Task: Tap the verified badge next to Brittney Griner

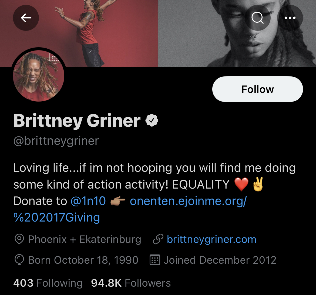Action: point(152,120)
